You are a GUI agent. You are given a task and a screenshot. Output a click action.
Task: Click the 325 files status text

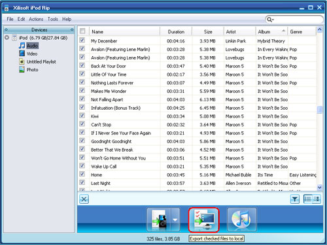tap(163, 239)
